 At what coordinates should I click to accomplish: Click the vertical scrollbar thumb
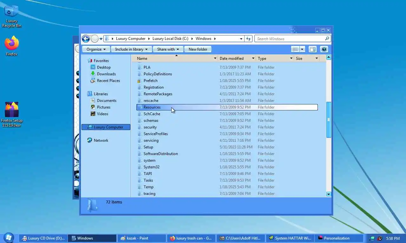point(329,120)
